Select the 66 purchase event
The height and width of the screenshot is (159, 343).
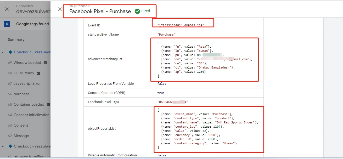coord(19,94)
